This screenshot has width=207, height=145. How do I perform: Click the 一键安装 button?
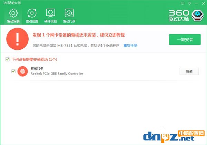[x=185, y=39]
